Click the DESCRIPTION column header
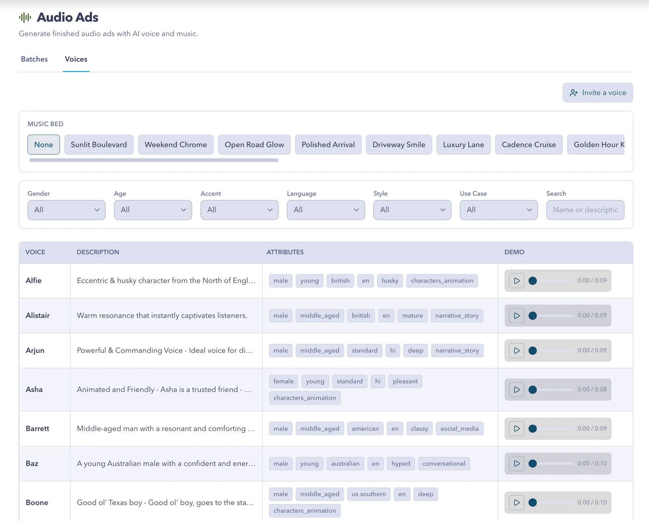The image size is (649, 521). [98, 252]
